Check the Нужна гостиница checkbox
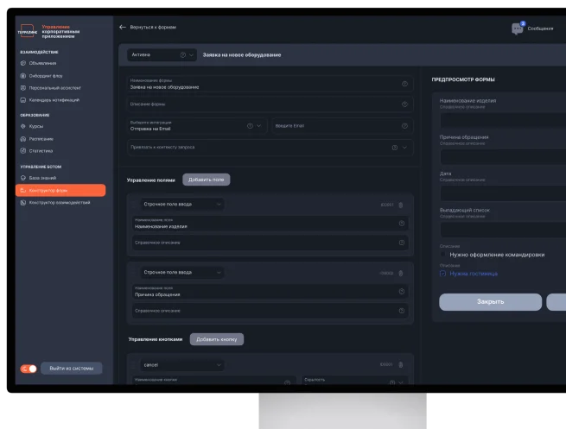The width and height of the screenshot is (566, 429). [443, 274]
